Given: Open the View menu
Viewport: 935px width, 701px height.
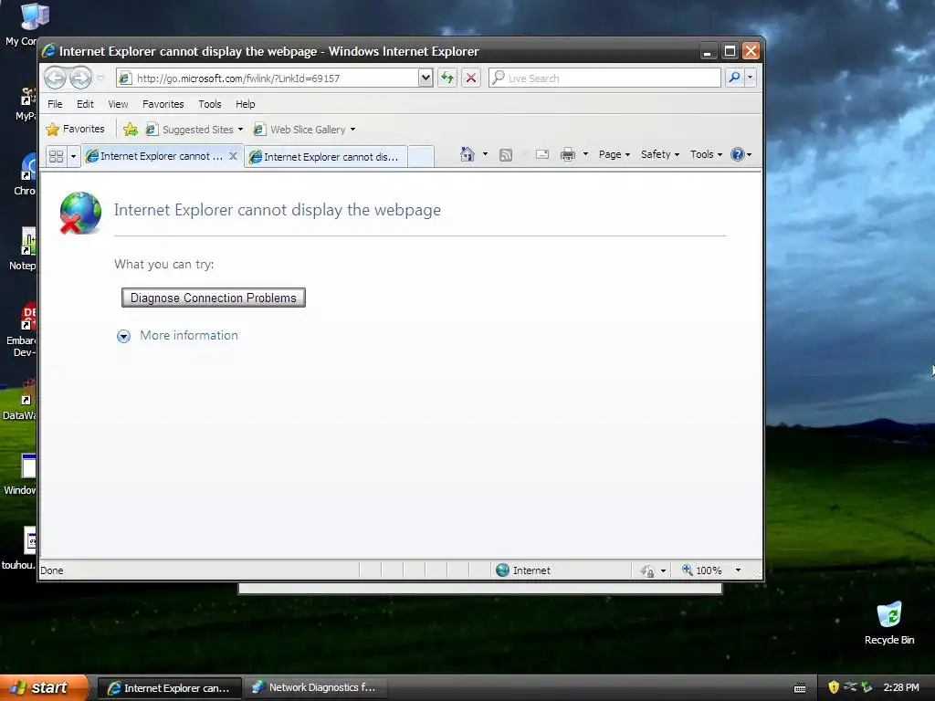Looking at the screenshot, I should coord(118,104).
